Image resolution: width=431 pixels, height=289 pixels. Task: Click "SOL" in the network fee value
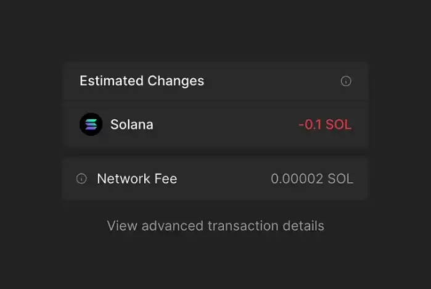pyautogui.click(x=340, y=179)
